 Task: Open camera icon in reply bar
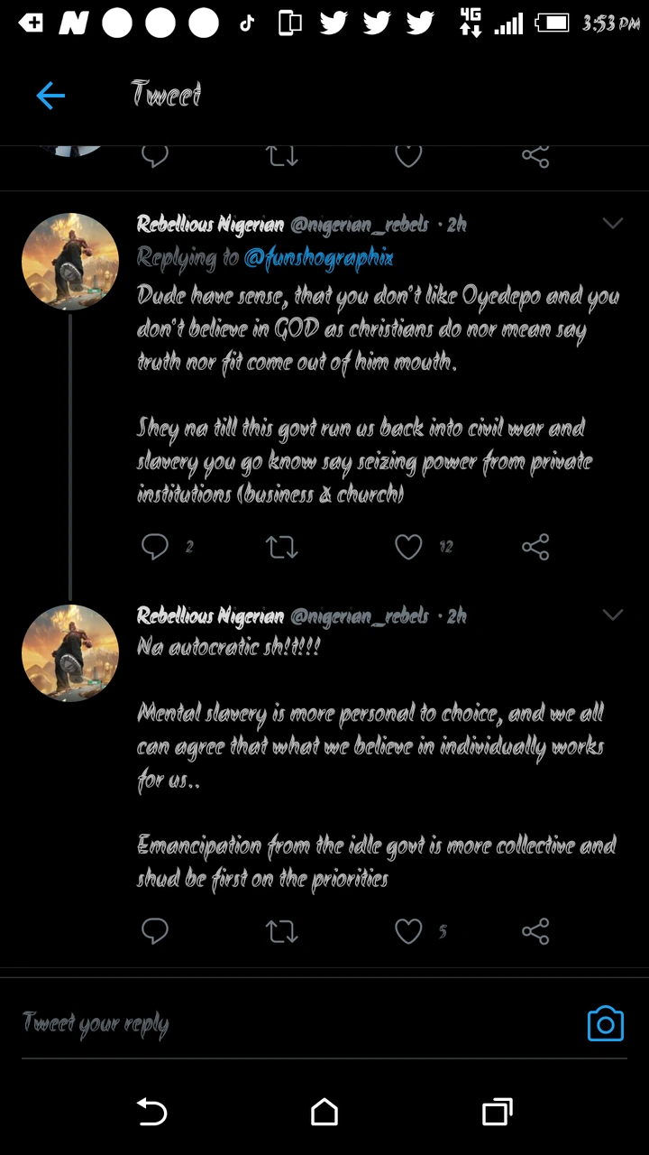[605, 1023]
